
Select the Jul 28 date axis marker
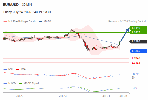[123, 96]
